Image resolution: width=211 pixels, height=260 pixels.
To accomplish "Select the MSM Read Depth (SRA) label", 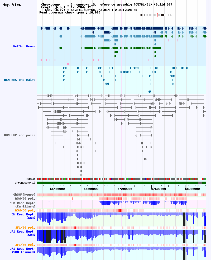I will click(22, 216).
